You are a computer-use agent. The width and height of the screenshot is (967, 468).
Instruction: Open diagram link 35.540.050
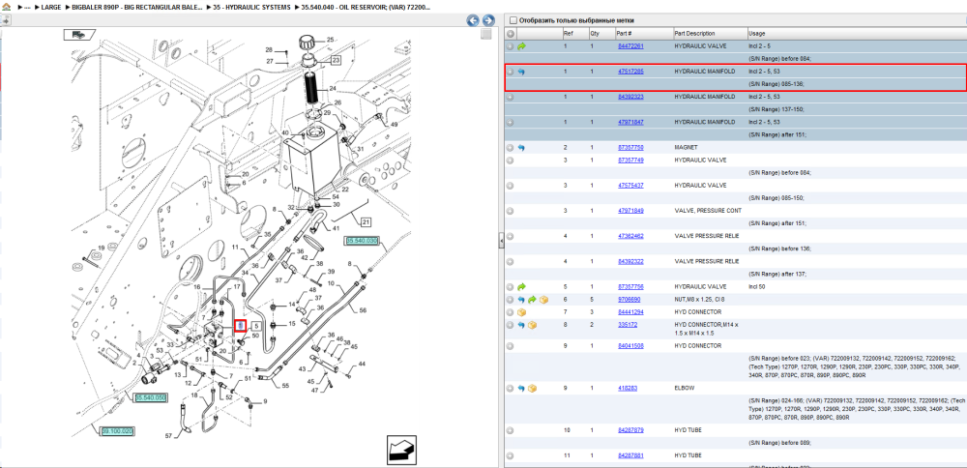(151, 397)
